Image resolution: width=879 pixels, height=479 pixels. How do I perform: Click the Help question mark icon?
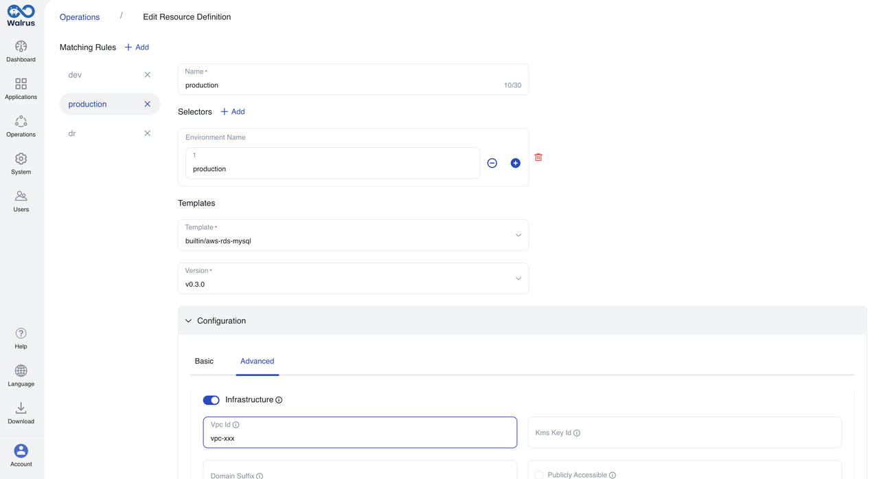(x=21, y=333)
